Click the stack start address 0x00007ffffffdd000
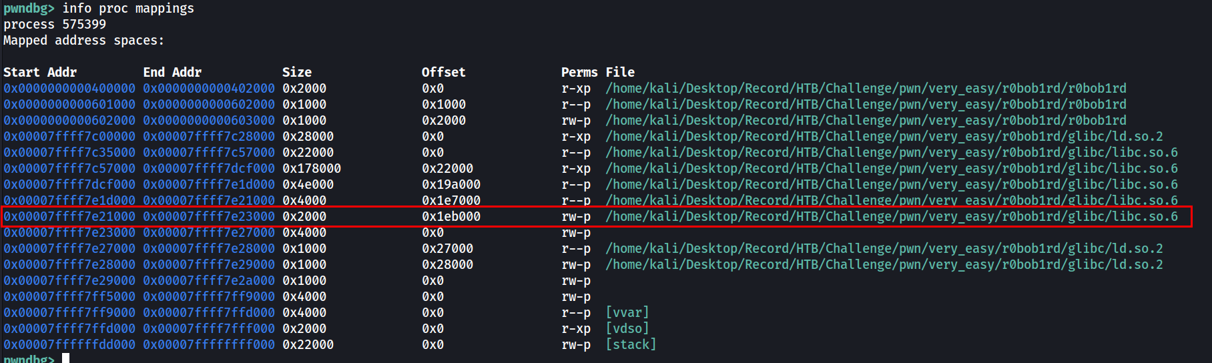The height and width of the screenshot is (363, 1212). pos(69,345)
